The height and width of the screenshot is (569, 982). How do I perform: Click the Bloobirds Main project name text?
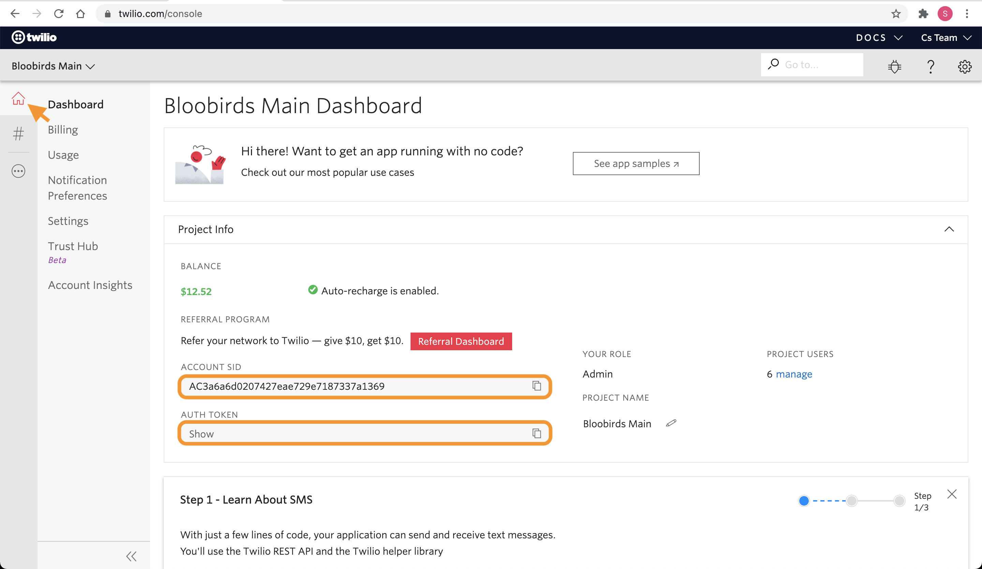click(x=617, y=423)
